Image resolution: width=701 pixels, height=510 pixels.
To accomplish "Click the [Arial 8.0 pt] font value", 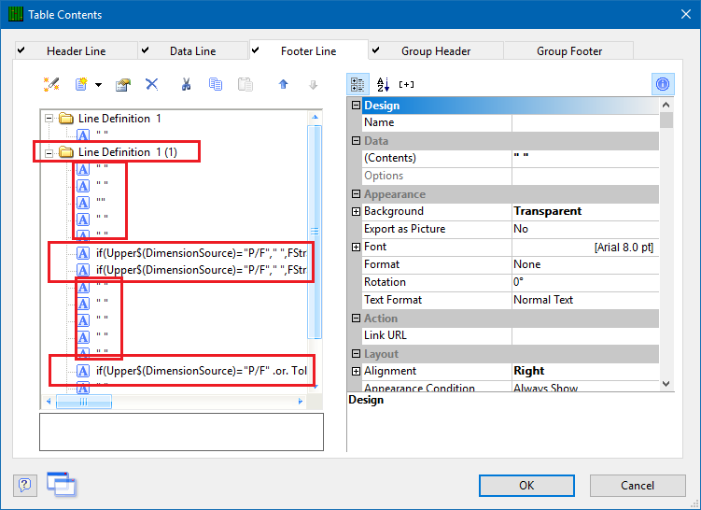I will (585, 247).
